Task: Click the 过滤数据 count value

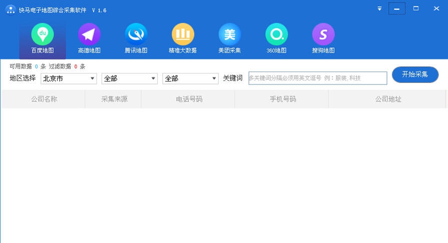Action: point(76,66)
